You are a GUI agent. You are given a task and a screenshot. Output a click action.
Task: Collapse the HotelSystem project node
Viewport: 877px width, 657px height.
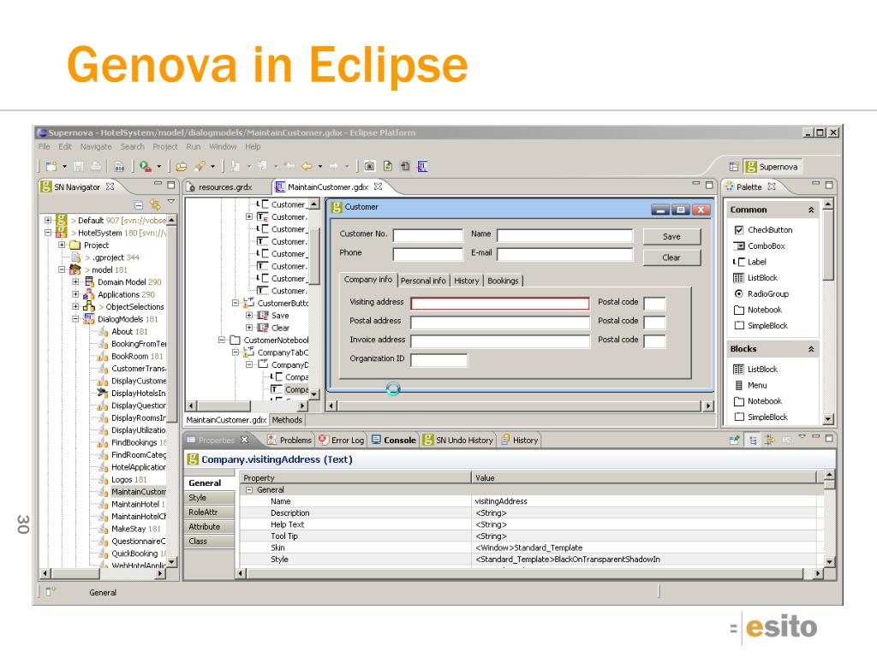[x=48, y=233]
